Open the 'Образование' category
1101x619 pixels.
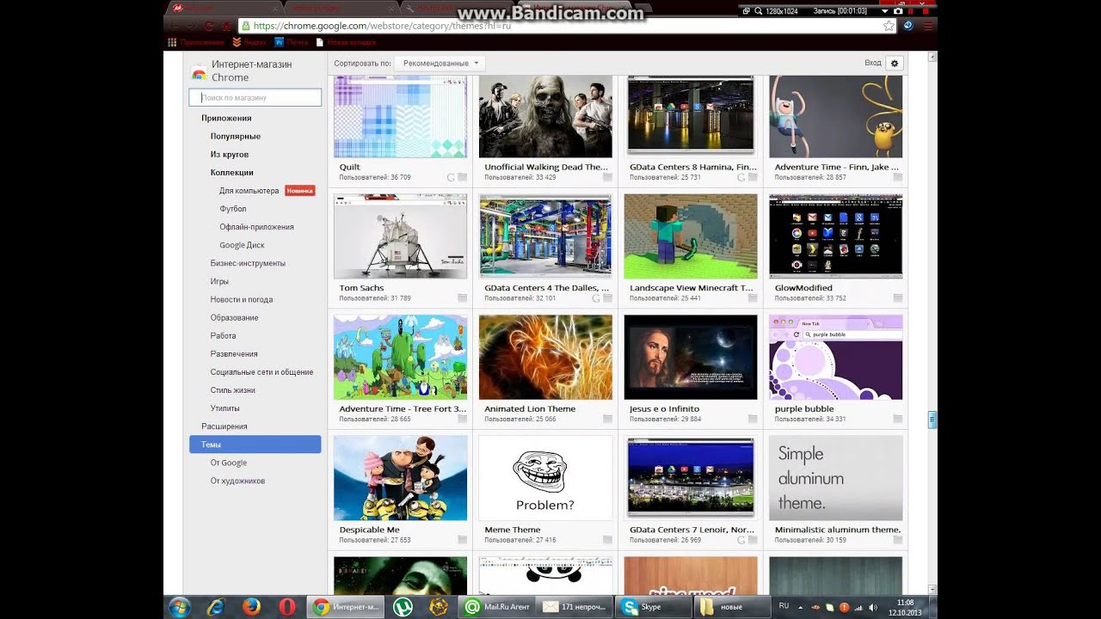[234, 317]
